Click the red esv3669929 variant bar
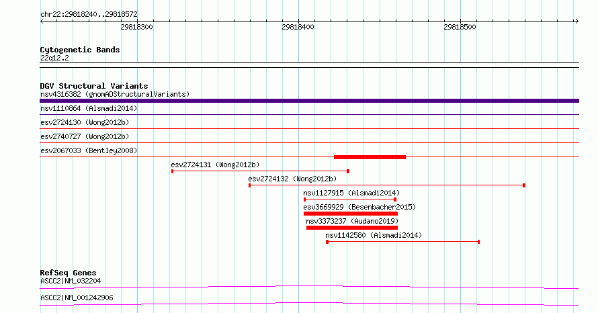Screen dimensions: 598x313 (351, 214)
